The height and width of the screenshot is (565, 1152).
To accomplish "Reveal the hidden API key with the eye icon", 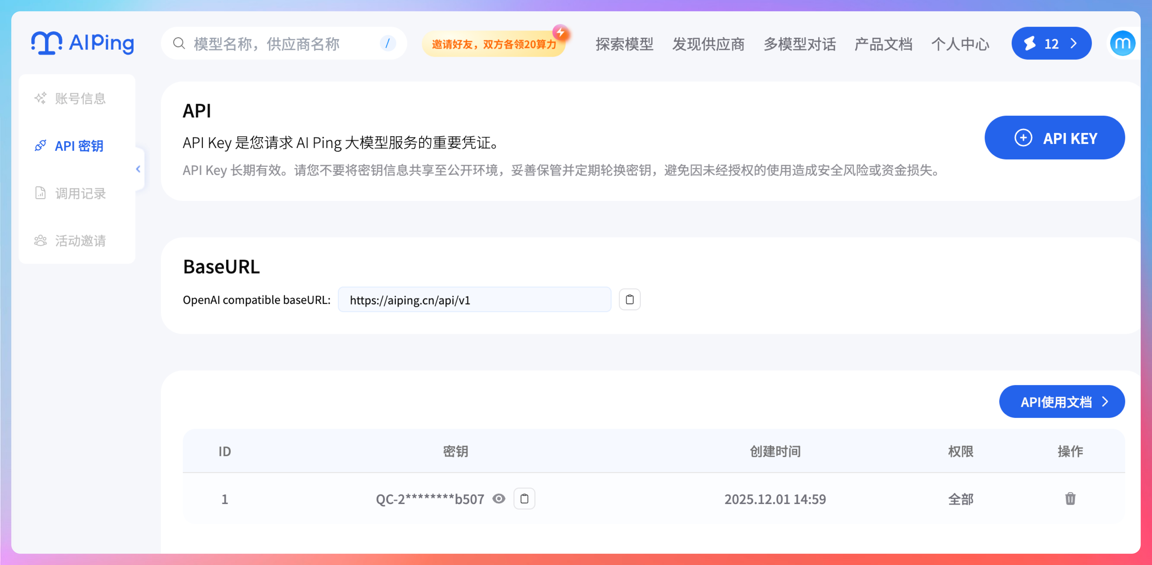I will pyautogui.click(x=499, y=498).
